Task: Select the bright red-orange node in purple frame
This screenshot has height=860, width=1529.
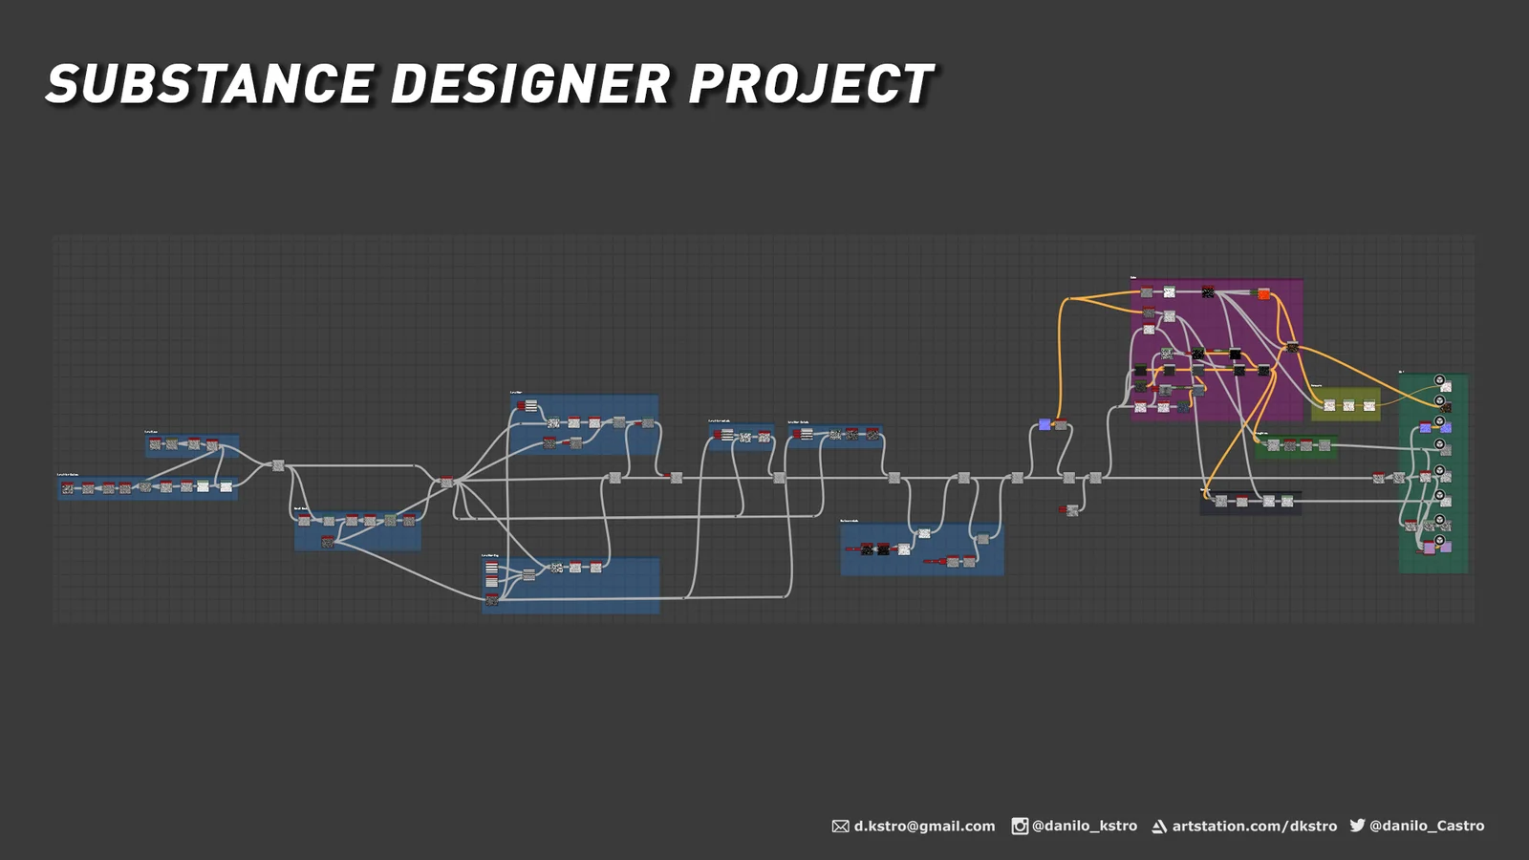Action: pos(1264,294)
